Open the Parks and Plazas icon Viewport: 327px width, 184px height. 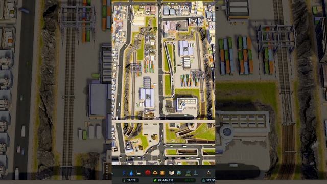coord(188,173)
